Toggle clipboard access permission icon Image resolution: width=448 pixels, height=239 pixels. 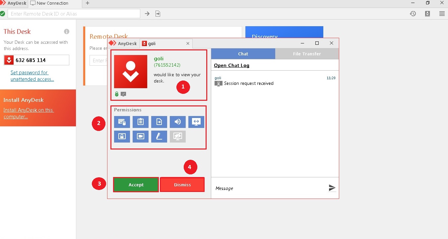[141, 122]
